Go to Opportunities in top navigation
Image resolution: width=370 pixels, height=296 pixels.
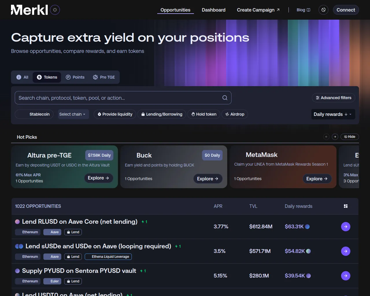(x=175, y=10)
